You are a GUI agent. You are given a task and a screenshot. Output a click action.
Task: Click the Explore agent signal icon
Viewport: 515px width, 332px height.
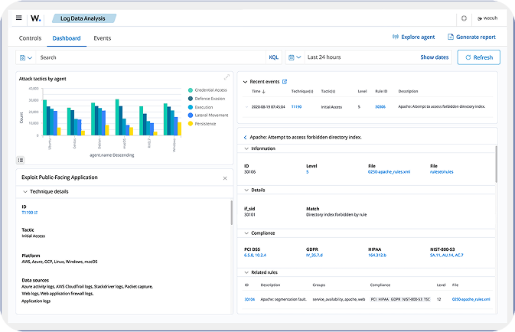396,37
